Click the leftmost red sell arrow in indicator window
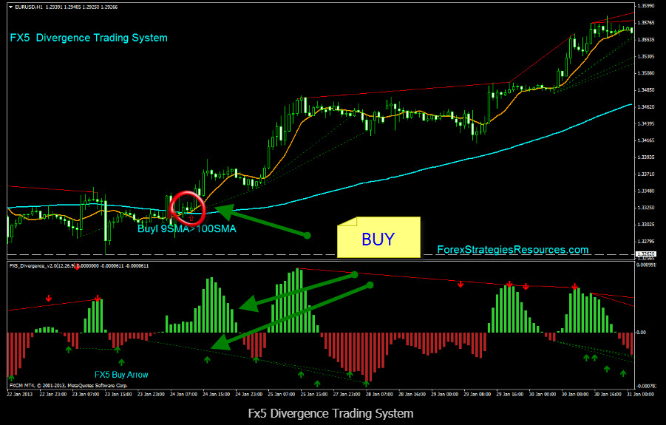The height and width of the screenshot is (425, 666). click(49, 299)
